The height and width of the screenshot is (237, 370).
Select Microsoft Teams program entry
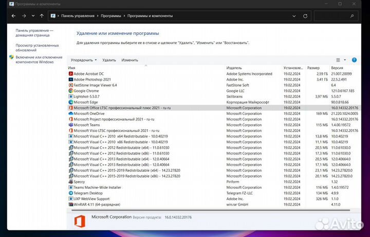click(x=86, y=125)
